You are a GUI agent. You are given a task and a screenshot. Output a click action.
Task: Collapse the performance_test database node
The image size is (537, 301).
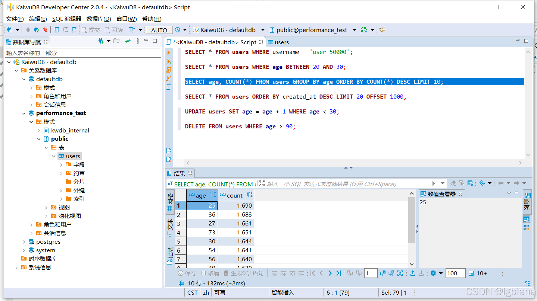click(x=24, y=113)
